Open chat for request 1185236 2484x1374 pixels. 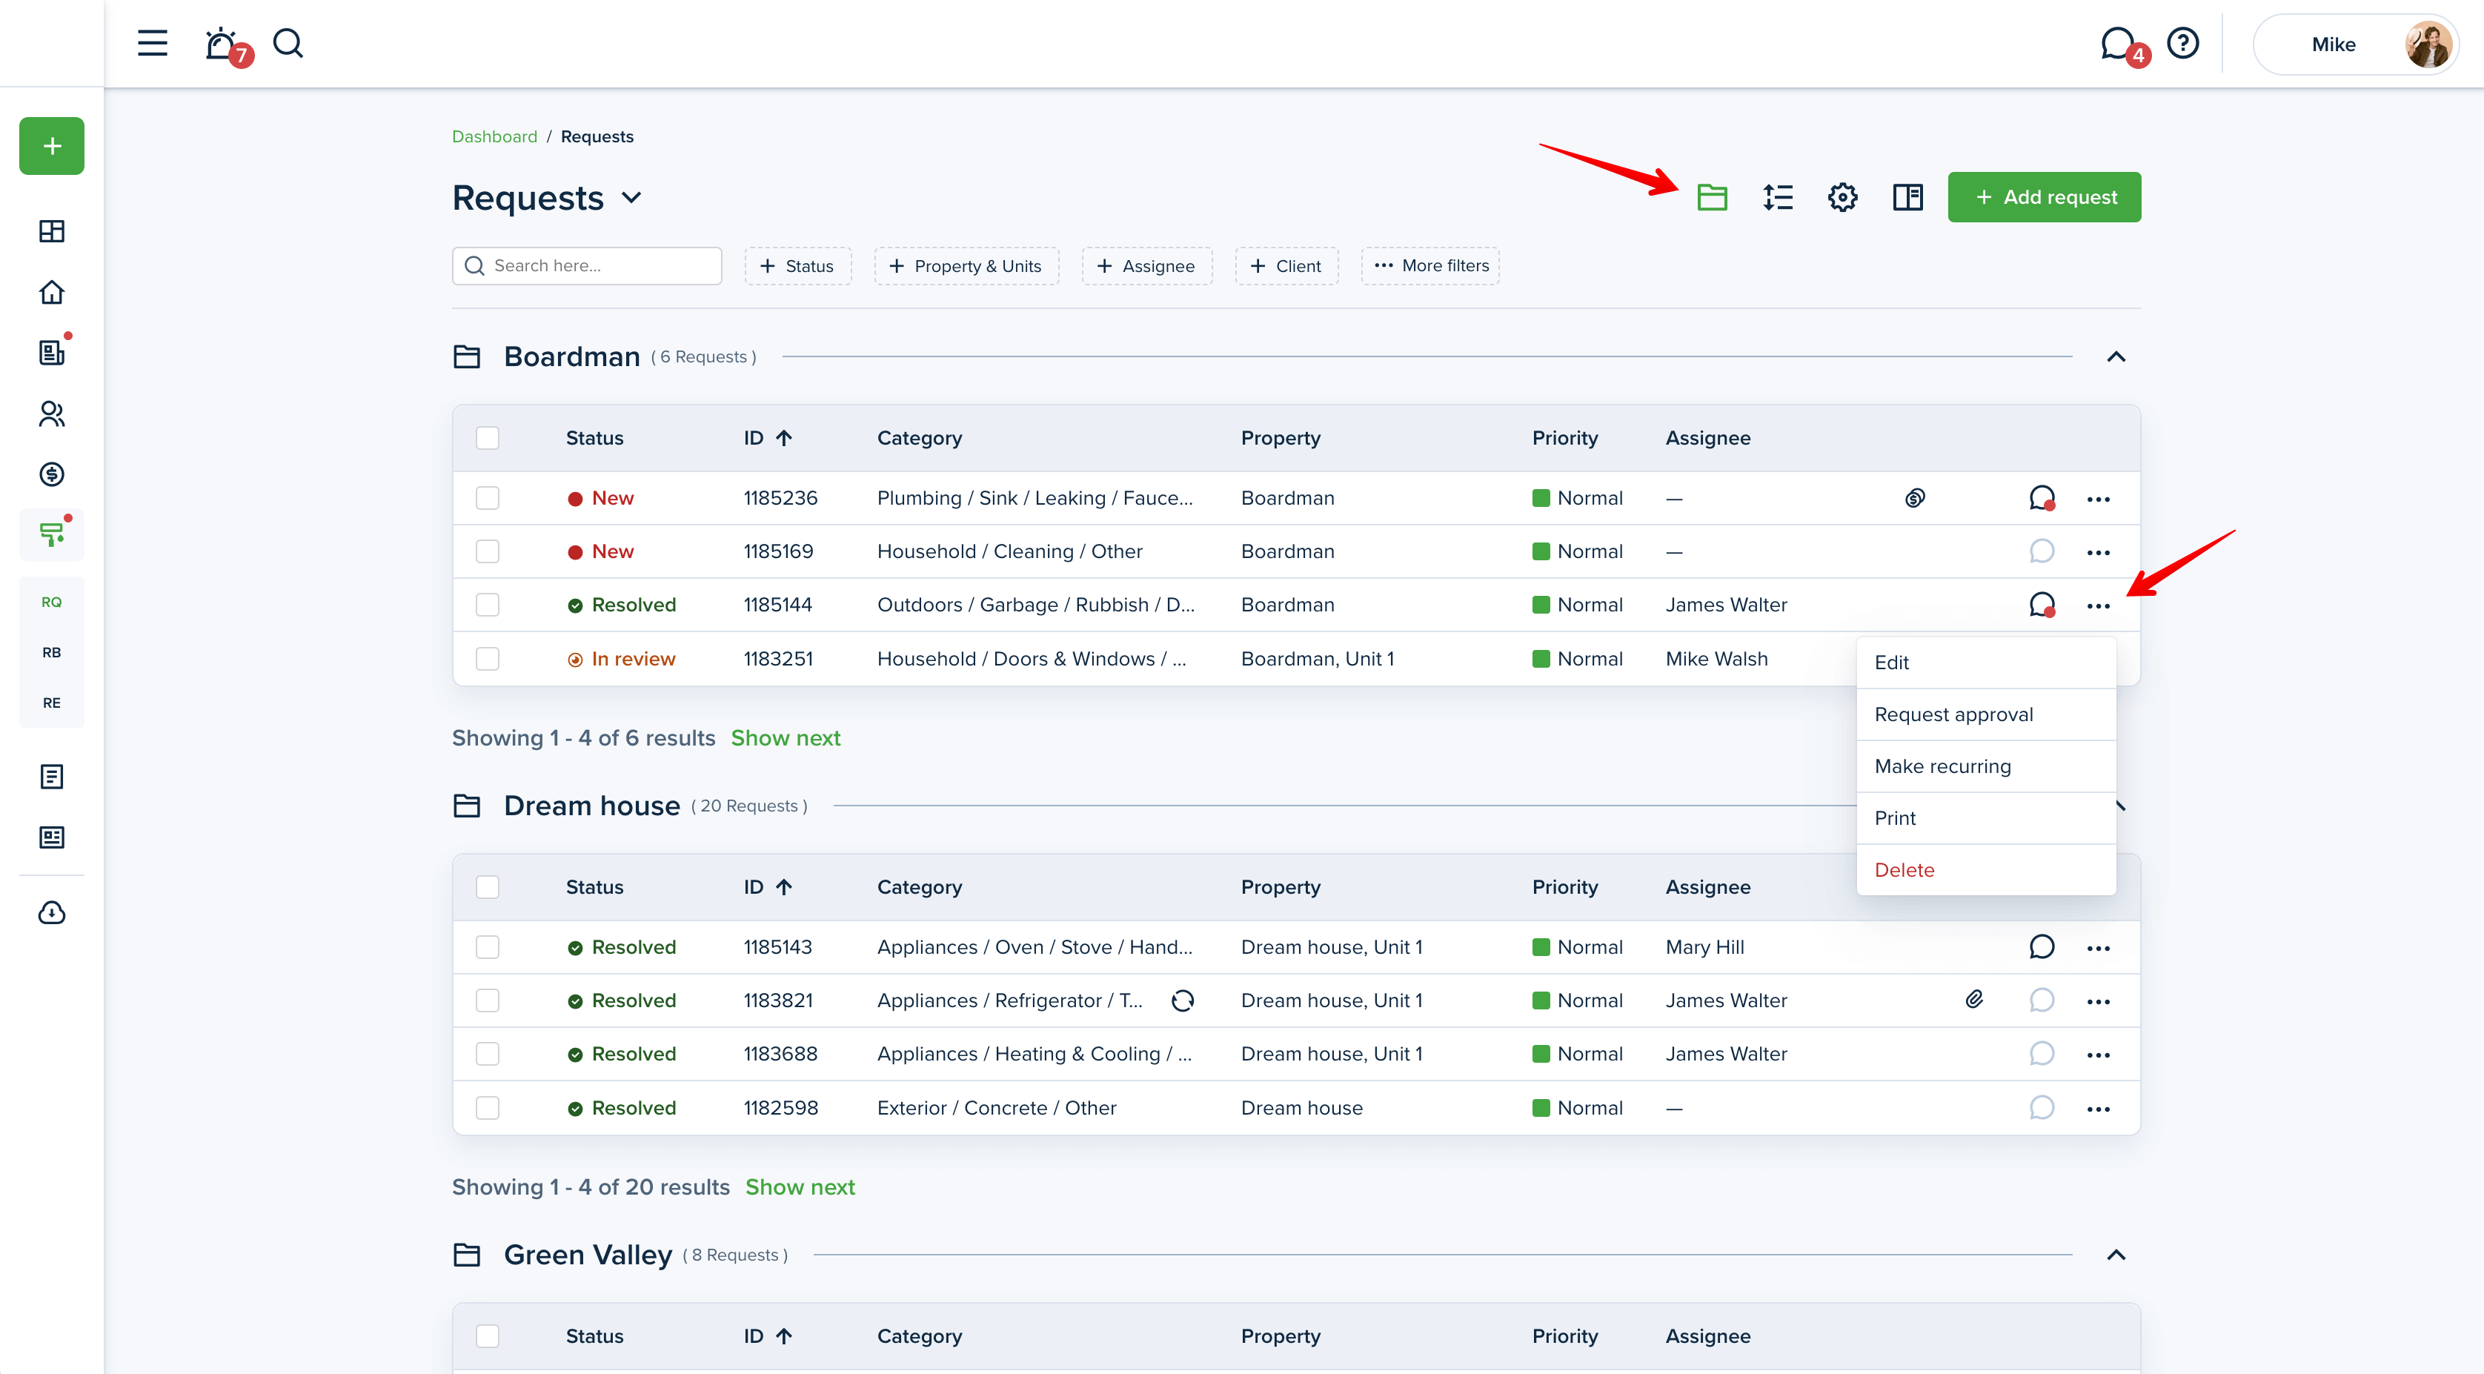pos(2042,499)
